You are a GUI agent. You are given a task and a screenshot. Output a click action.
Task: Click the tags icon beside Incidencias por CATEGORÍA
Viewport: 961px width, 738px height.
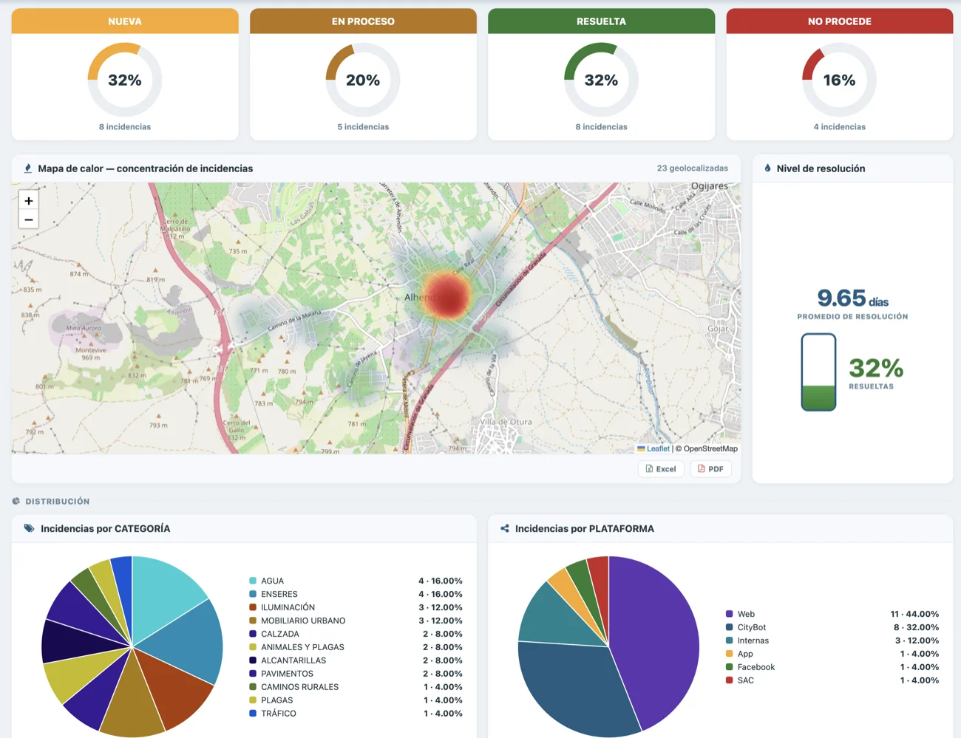point(29,528)
